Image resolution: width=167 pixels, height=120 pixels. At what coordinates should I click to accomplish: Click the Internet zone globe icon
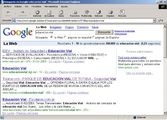[135, 117]
